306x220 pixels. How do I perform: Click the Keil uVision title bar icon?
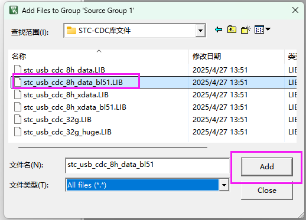[x=14, y=10]
